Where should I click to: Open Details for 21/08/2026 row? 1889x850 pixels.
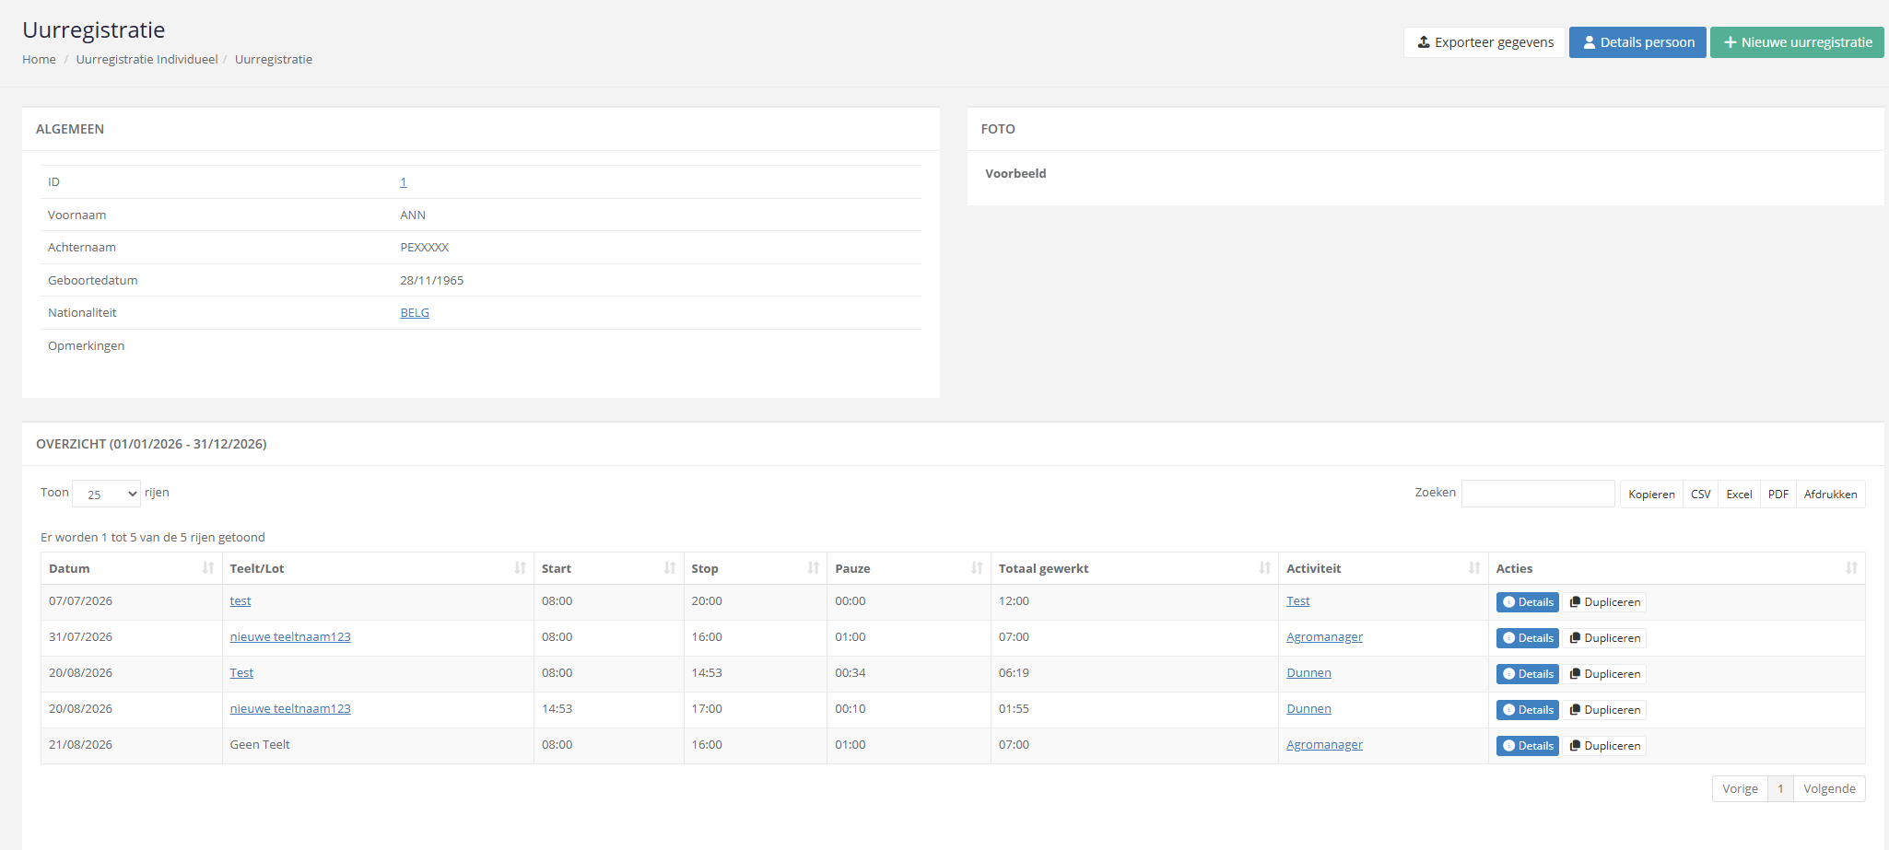click(x=1527, y=746)
